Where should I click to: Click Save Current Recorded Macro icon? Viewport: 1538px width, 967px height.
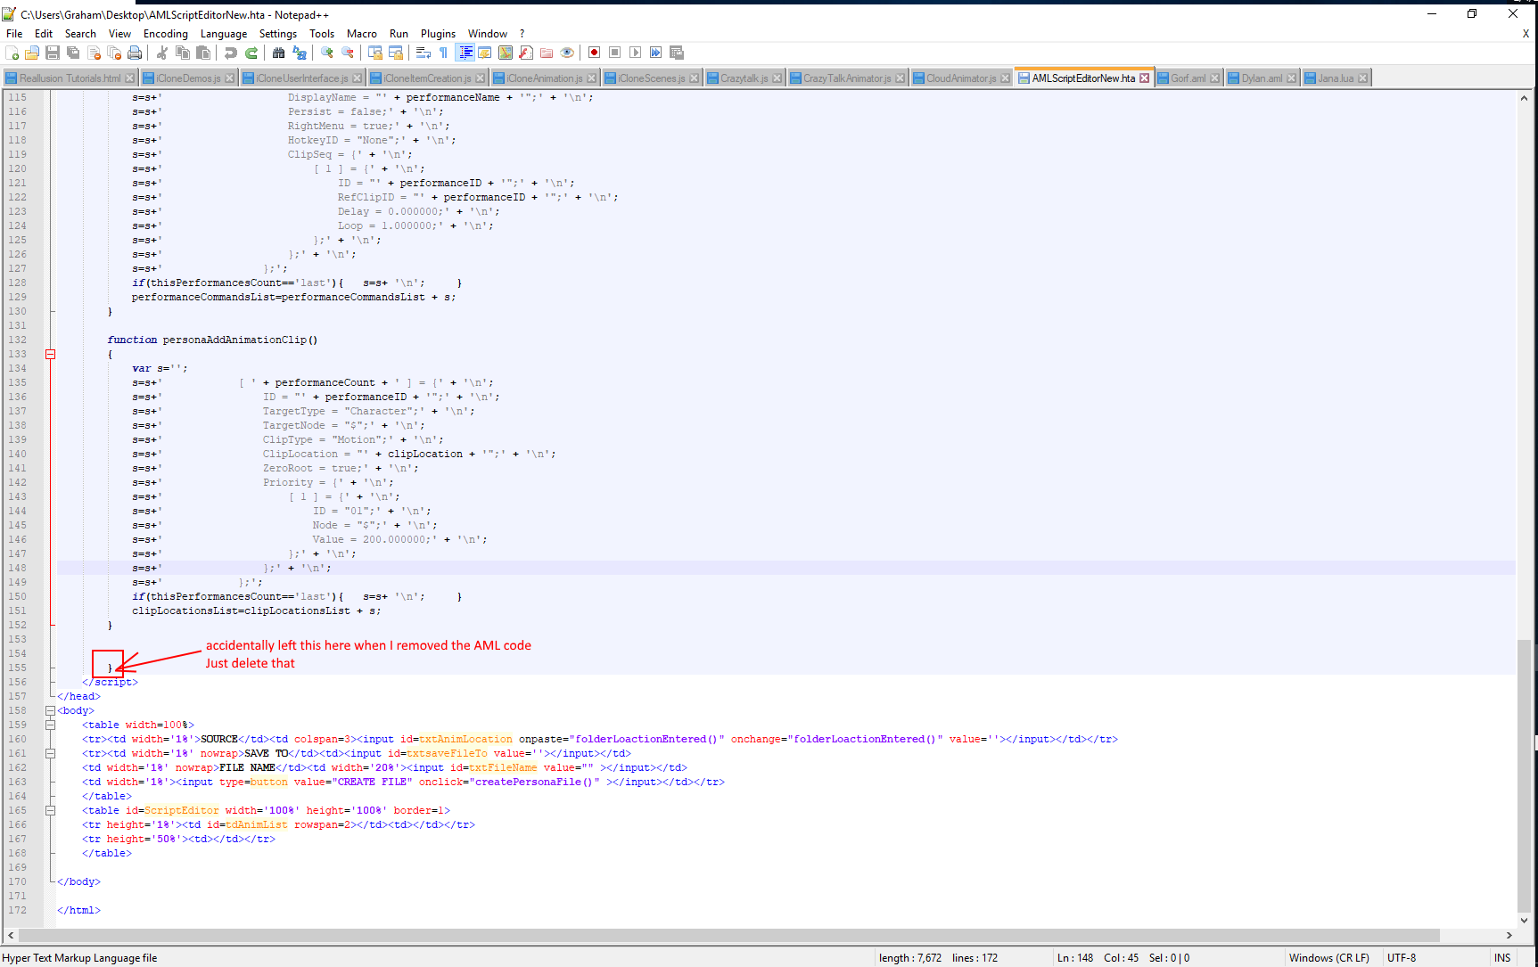click(677, 53)
